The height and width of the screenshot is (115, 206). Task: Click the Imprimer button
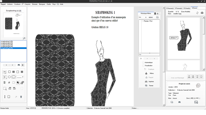pos(149,81)
